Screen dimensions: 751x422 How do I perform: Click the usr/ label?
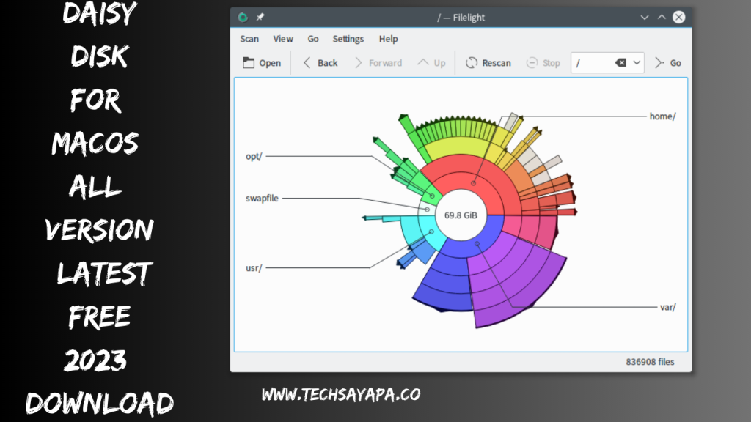coord(254,268)
